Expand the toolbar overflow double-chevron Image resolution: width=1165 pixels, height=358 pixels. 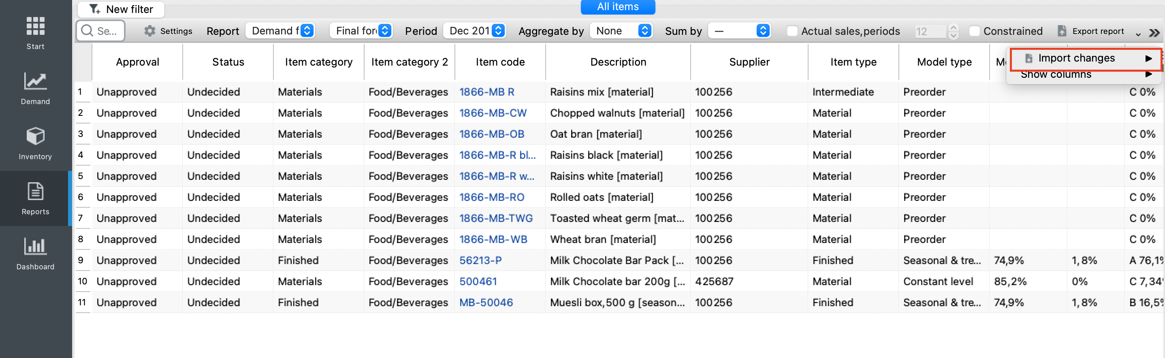coord(1154,32)
